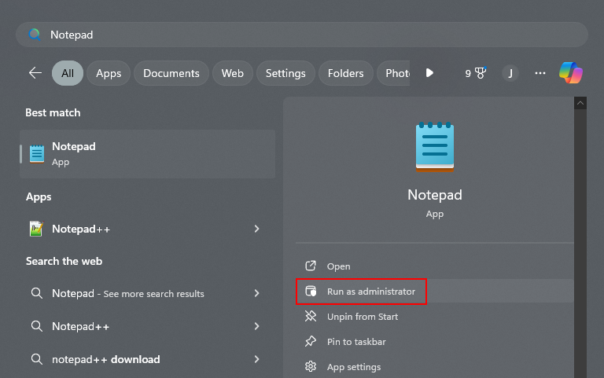
Task: Click the large Notepad icon in preview pane
Action: pyautogui.click(x=434, y=147)
